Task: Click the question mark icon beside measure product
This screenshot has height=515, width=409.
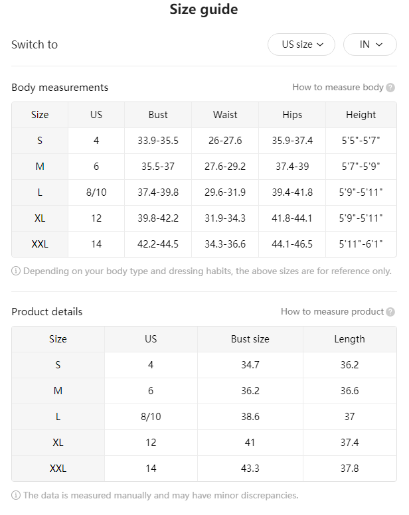Action: pos(390,312)
